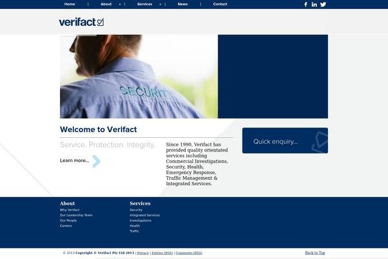The image size is (388, 259).
Task: Click the Copyright Verifact Pty Ltd 2013 text
Action: (105, 253)
